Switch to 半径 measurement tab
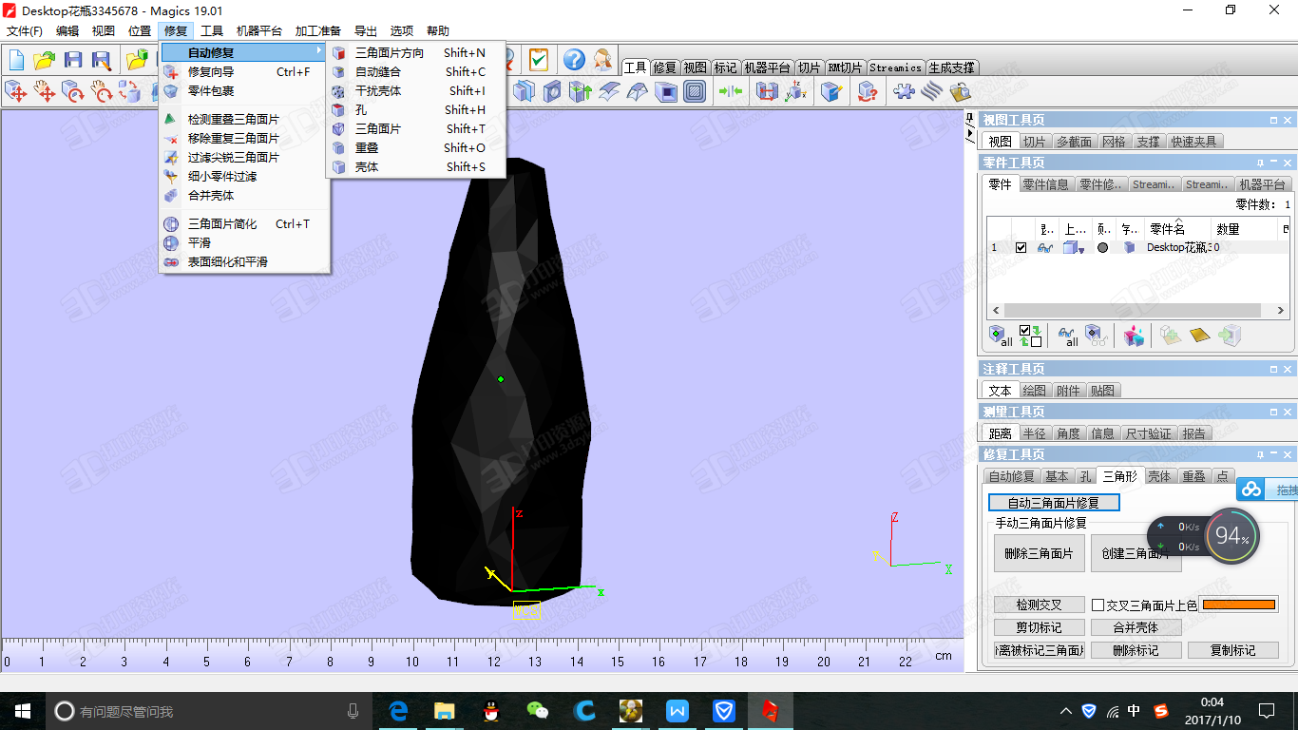This screenshot has width=1298, height=730. 1034,432
